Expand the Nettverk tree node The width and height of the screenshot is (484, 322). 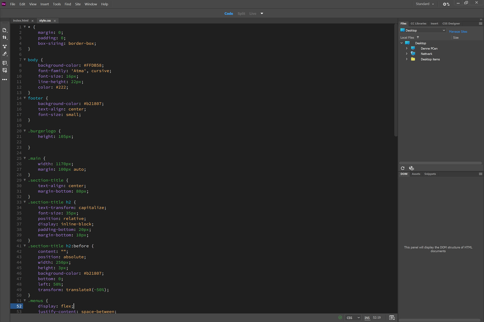click(407, 54)
